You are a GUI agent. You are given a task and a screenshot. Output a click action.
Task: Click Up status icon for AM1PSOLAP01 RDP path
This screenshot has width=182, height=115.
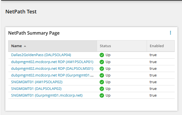click(x=102, y=62)
